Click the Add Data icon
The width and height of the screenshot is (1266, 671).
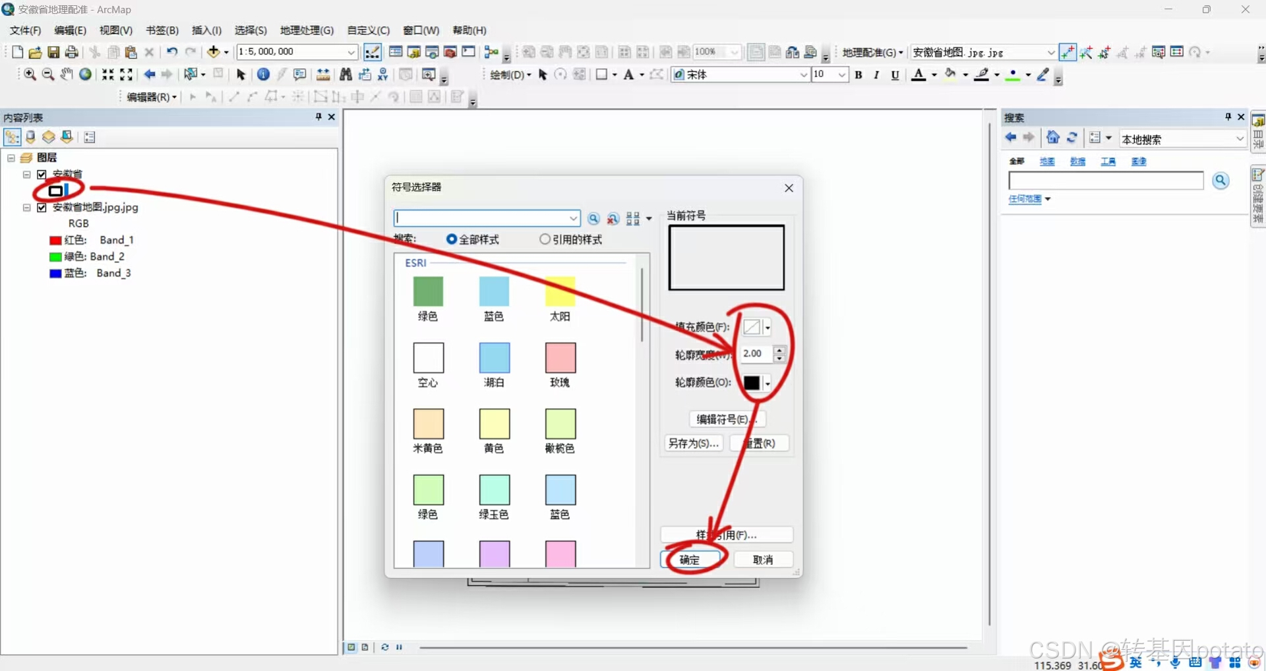point(214,52)
